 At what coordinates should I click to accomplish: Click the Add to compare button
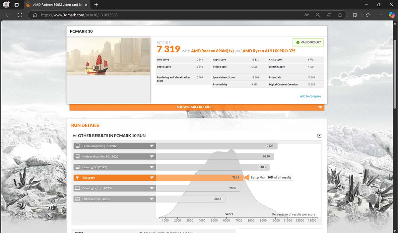coord(310,96)
